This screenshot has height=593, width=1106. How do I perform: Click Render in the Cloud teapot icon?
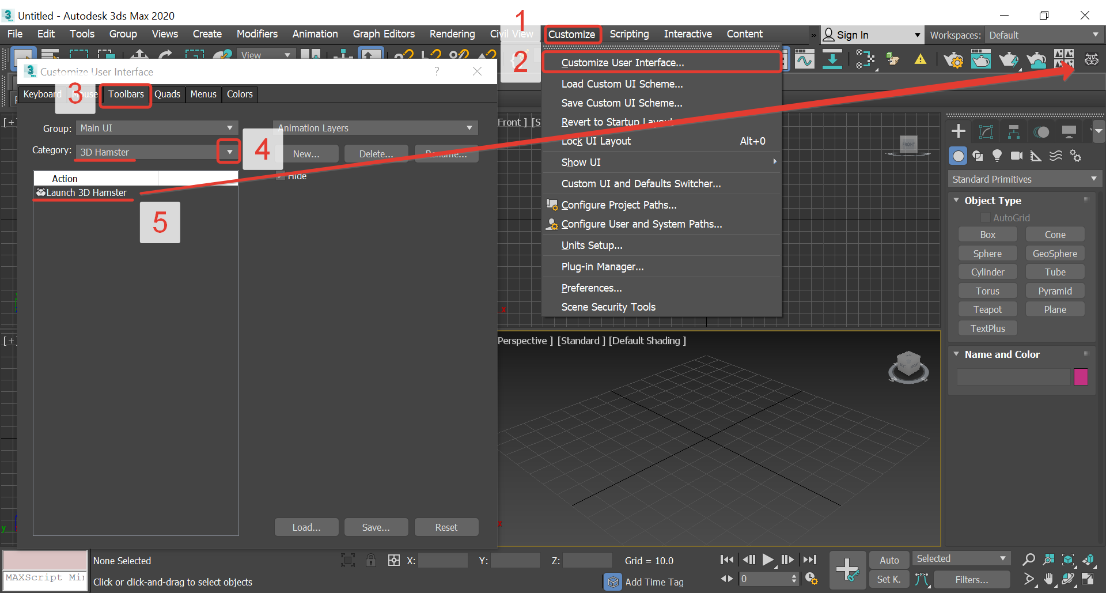(x=1036, y=59)
